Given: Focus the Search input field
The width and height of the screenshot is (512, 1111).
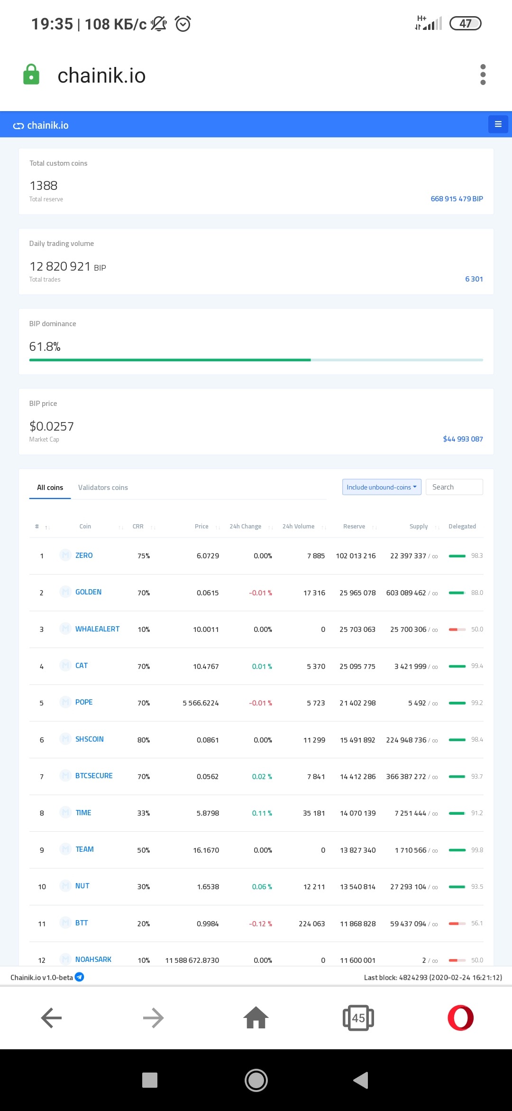Looking at the screenshot, I should (454, 487).
